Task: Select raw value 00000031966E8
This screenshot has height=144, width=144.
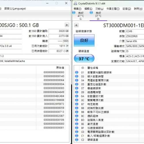Action: (54, 100)
